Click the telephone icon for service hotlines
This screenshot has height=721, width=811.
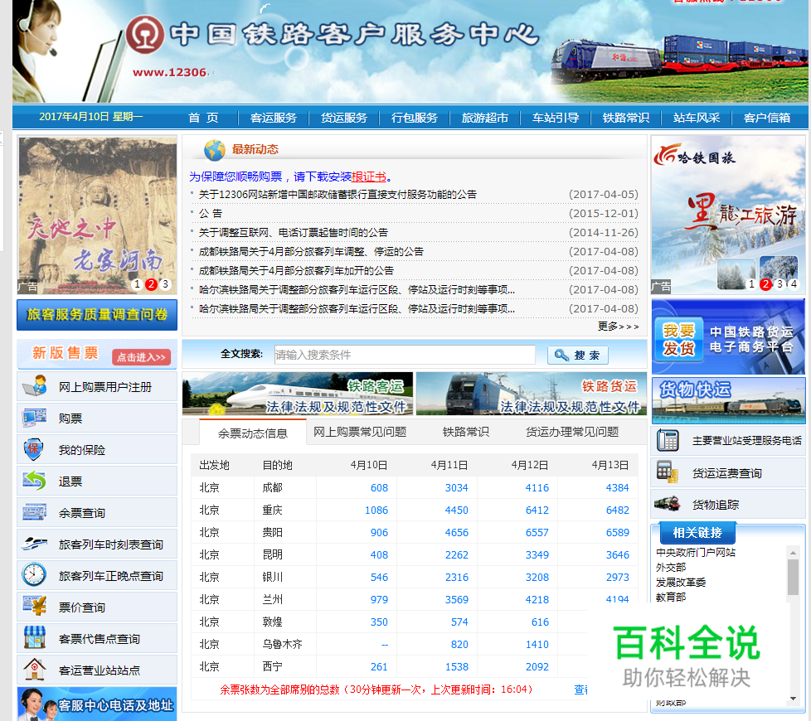tap(668, 440)
